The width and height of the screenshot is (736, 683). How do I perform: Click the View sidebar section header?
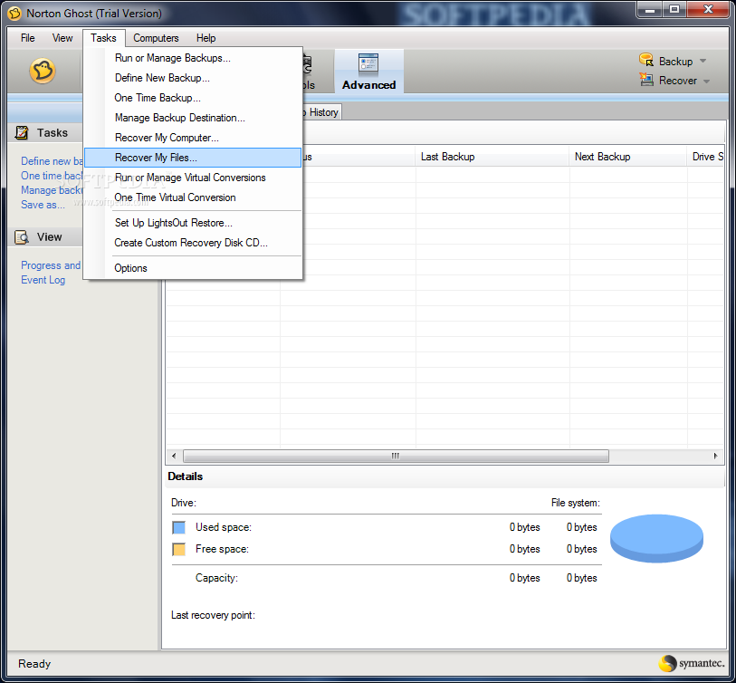coord(45,237)
